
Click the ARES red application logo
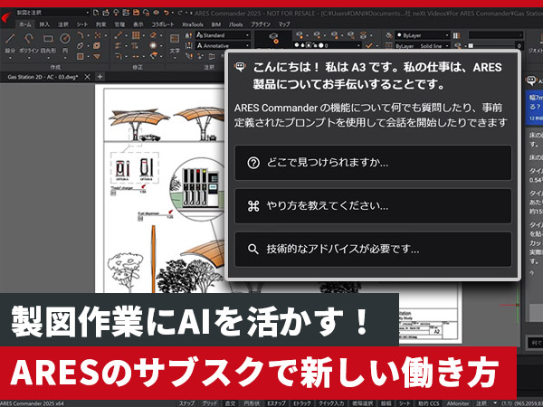coord(6,16)
